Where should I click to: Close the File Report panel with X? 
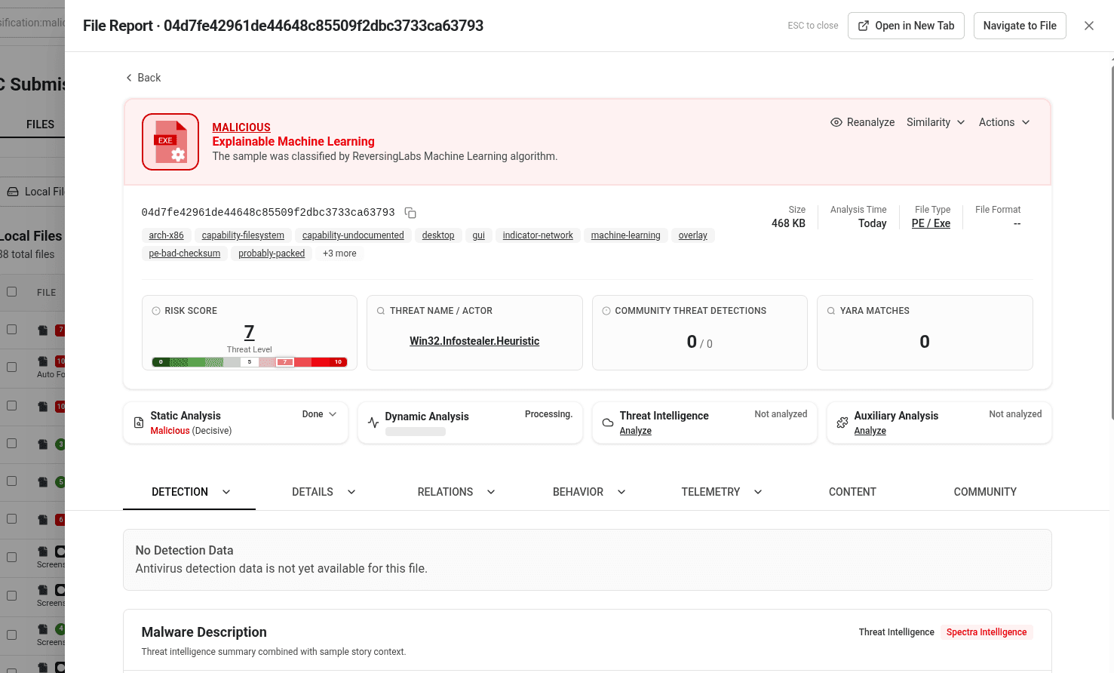pos(1089,26)
